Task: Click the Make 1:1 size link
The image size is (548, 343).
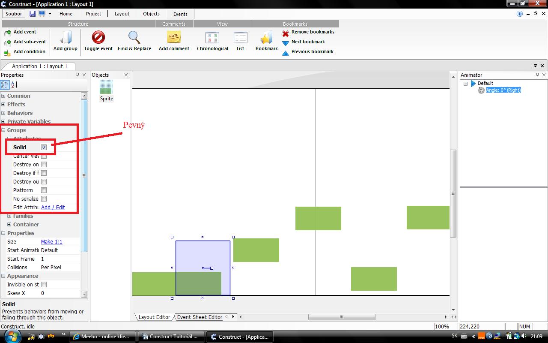Action: 52,241
